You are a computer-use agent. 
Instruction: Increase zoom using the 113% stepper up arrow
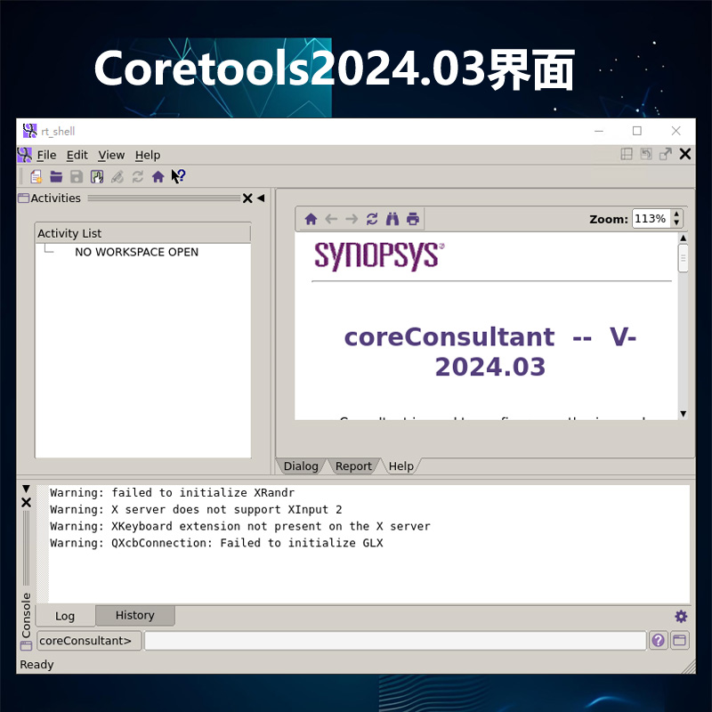pos(676,213)
